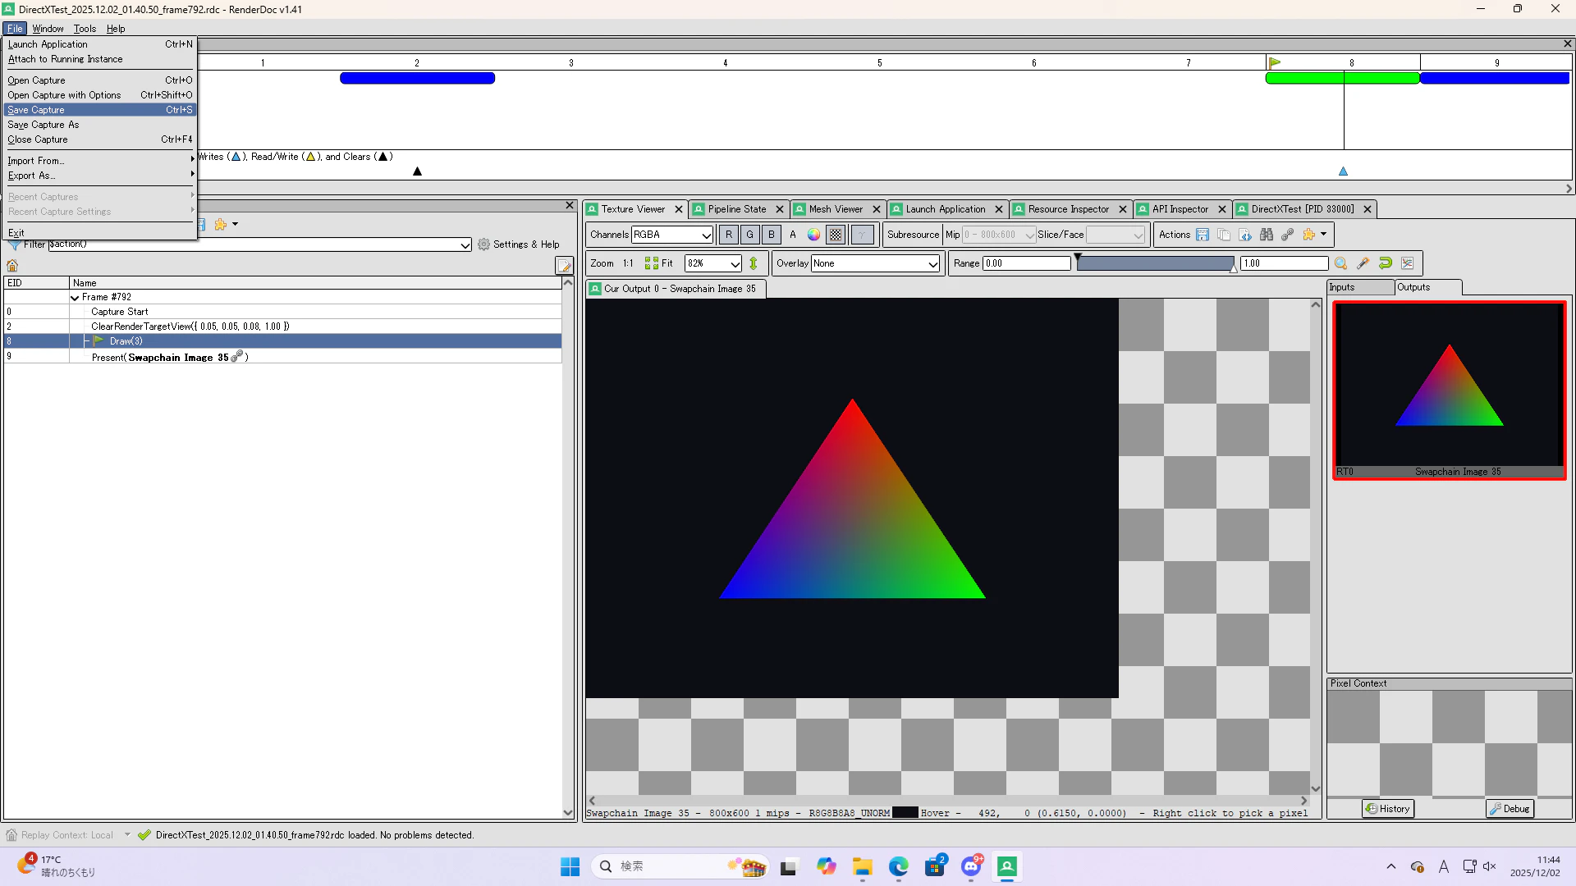1576x886 pixels.
Task: Click the range autofit magnifier icon
Action: point(1340,263)
